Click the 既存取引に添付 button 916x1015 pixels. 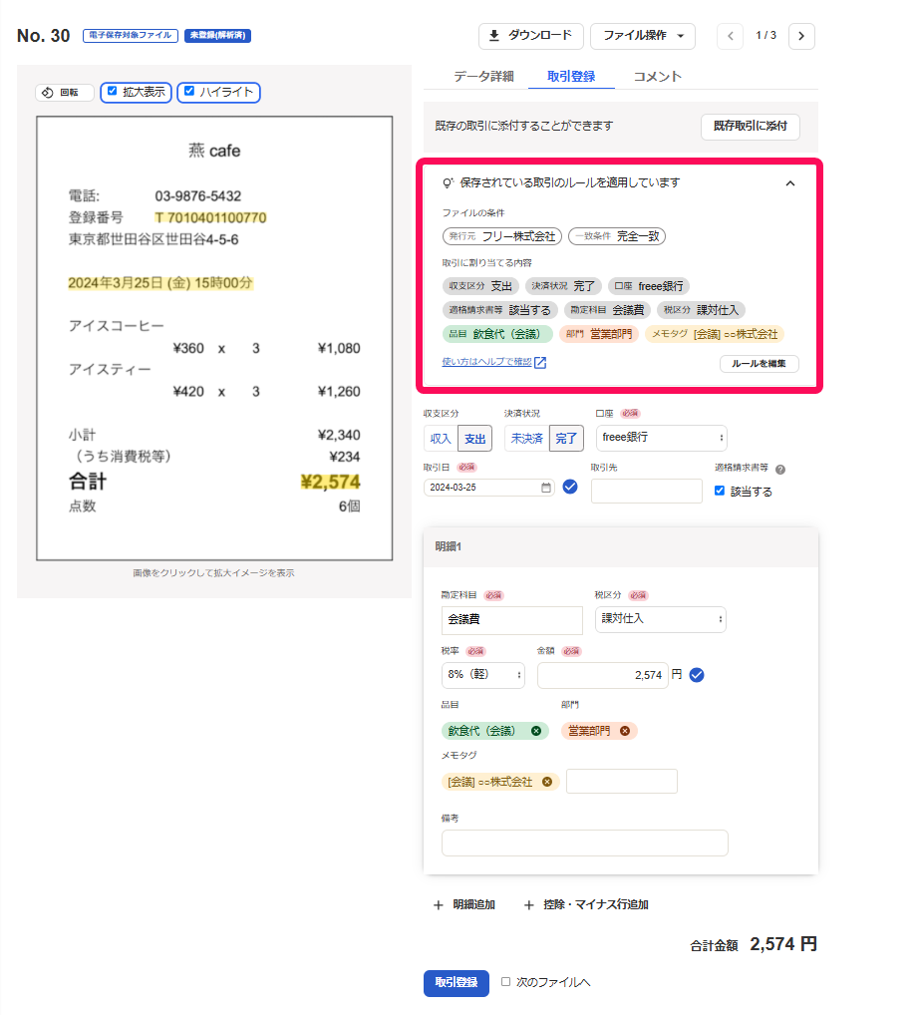(751, 127)
